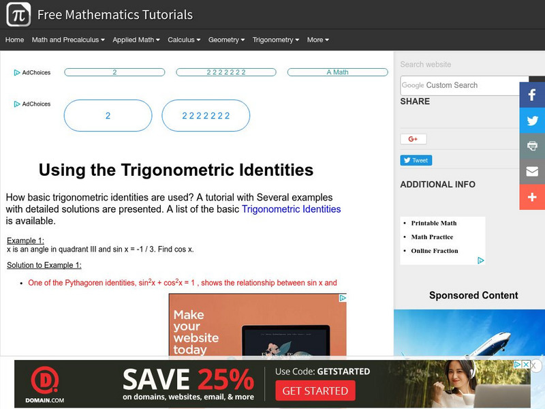Print page using the printer side icon
Image resolution: width=545 pixels, height=409 pixels.
click(532, 146)
